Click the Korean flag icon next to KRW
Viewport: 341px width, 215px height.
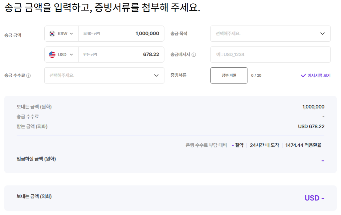click(52, 33)
